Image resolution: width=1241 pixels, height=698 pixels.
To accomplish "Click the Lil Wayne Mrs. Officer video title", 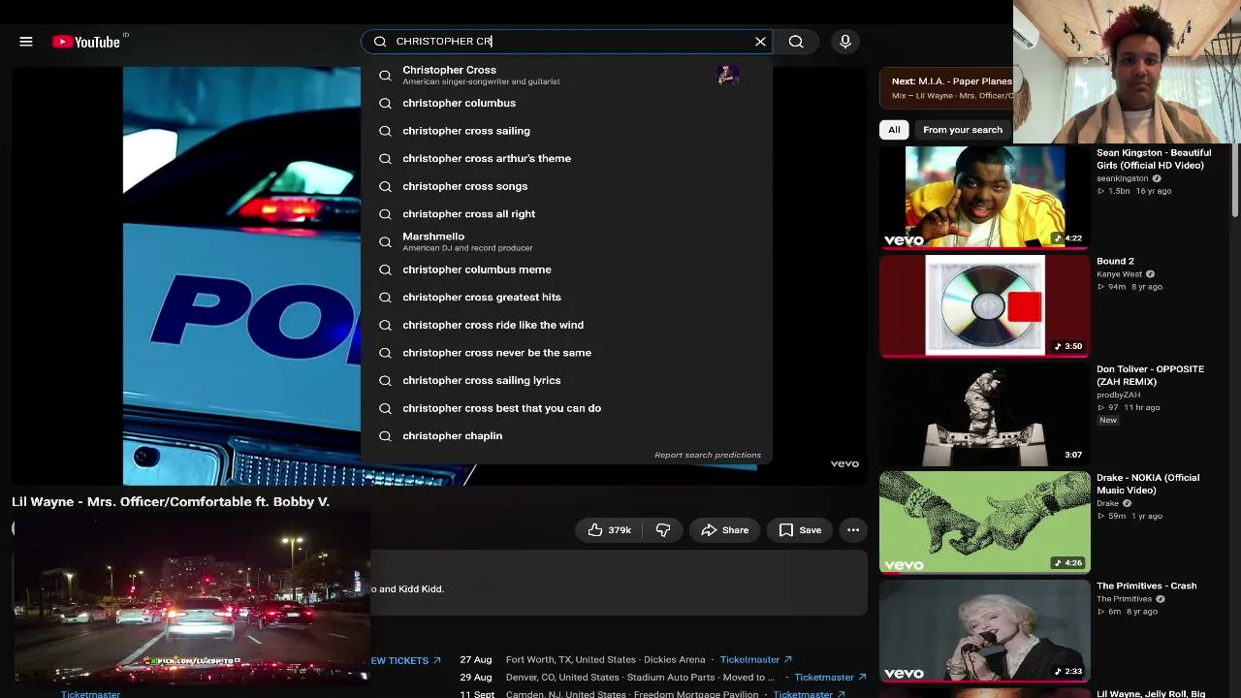I will (171, 502).
